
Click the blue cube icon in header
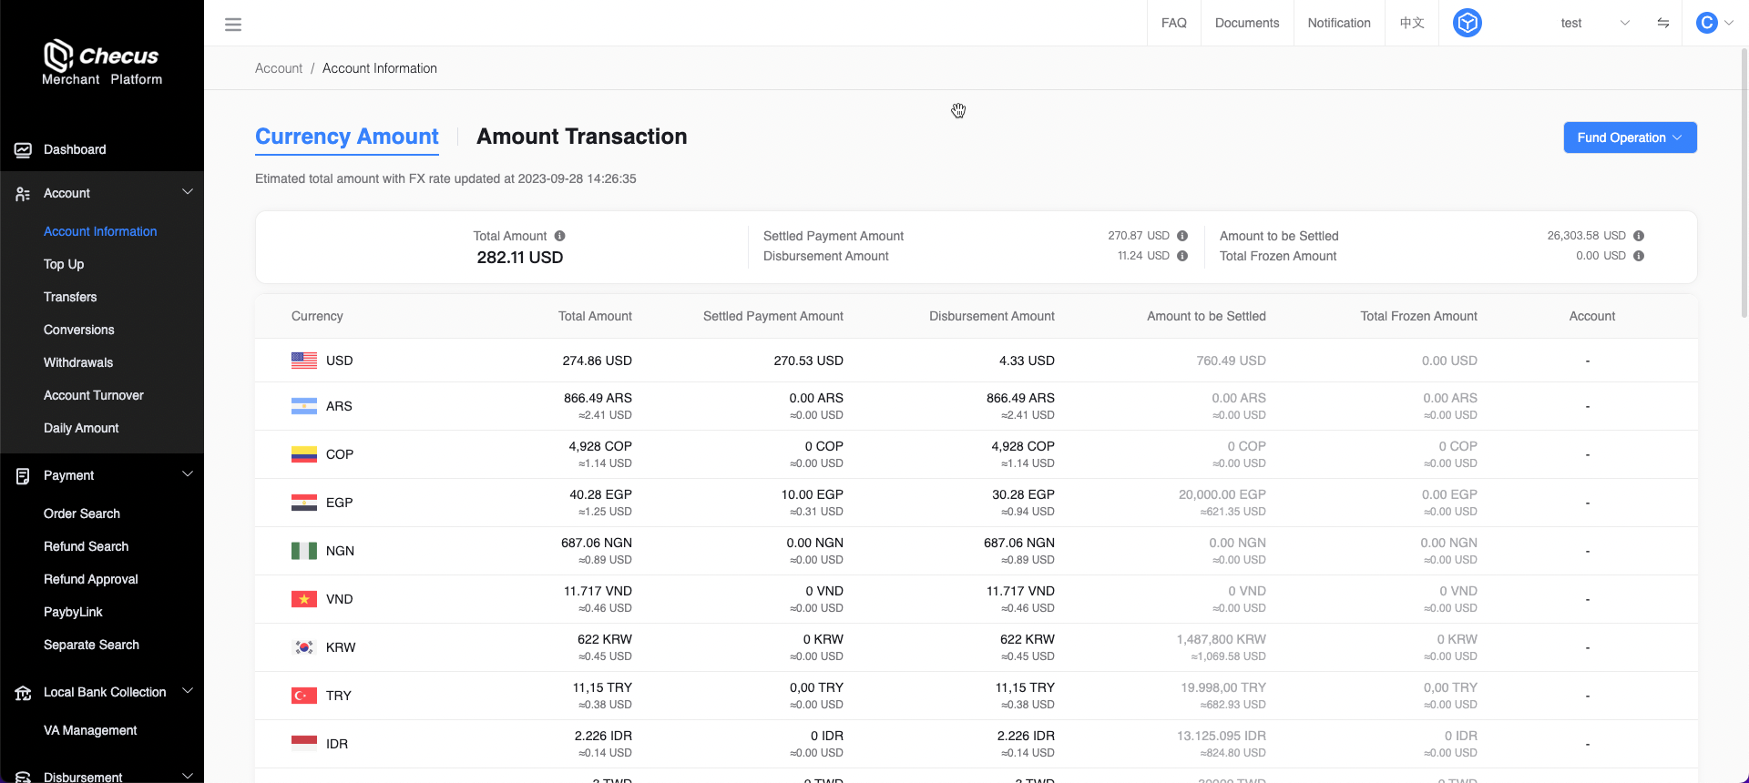(x=1467, y=23)
